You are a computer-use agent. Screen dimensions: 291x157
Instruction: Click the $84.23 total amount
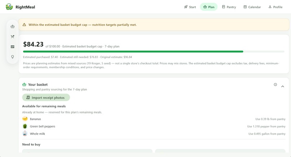pyautogui.click(x=33, y=44)
